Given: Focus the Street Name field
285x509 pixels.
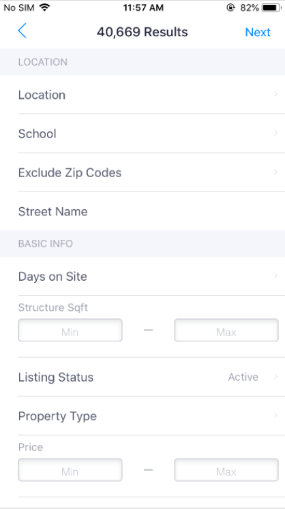Looking at the screenshot, I should tap(142, 211).
